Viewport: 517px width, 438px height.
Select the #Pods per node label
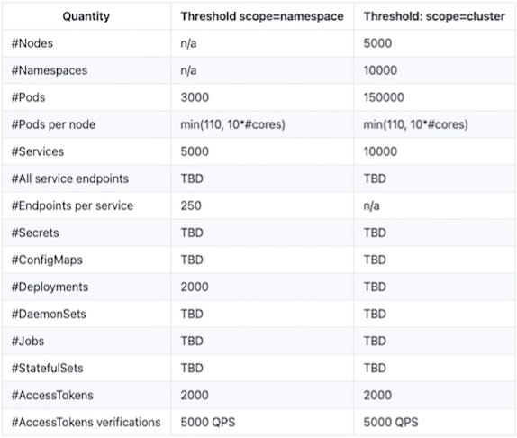[53, 124]
